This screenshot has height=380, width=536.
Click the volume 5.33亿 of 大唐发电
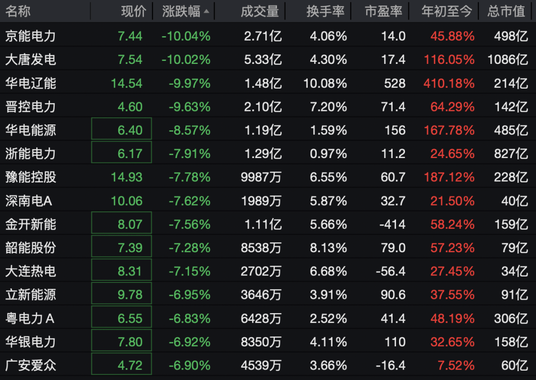(263, 59)
